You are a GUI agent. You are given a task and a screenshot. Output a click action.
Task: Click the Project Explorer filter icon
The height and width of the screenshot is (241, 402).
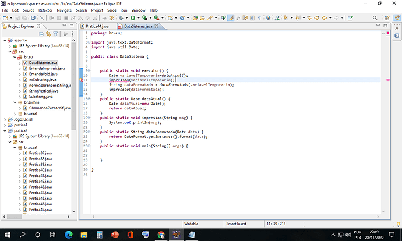[x=55, y=34]
